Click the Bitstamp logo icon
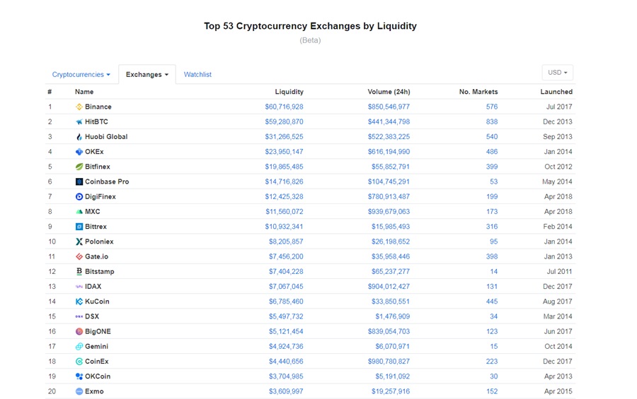Screen dimensions: 637x399 point(79,271)
